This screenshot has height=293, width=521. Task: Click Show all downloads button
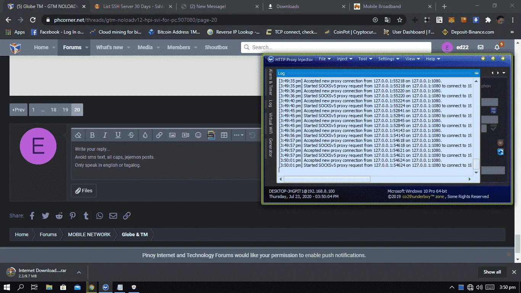(492, 272)
